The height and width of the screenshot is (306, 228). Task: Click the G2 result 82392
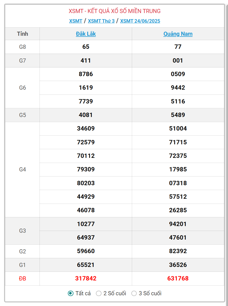(178, 251)
